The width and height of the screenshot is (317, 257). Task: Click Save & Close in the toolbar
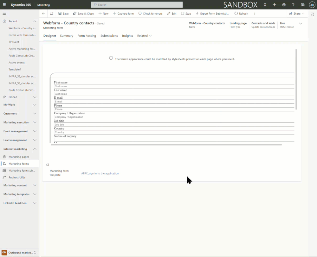[83, 13]
